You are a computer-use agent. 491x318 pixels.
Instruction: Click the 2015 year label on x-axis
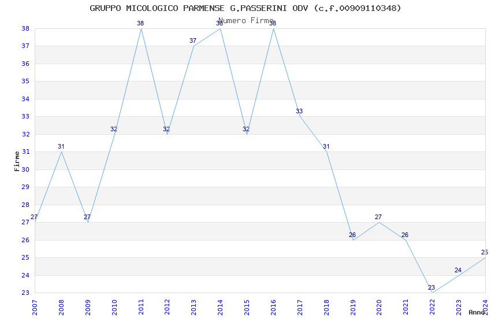[247, 307]
